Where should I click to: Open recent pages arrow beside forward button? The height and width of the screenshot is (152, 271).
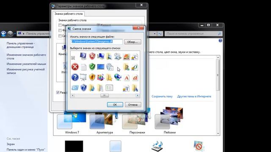pyautogui.click(x=15, y=34)
